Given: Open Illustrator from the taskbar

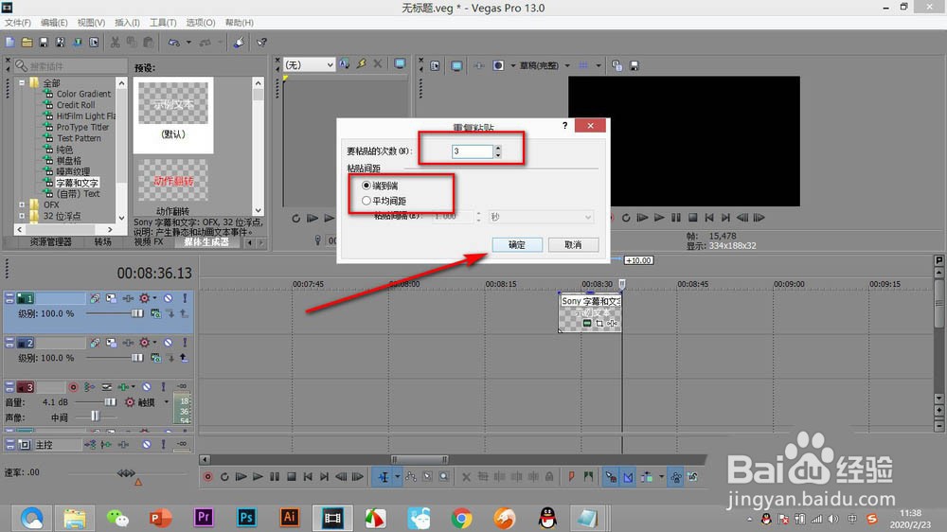Looking at the screenshot, I should coord(289,518).
